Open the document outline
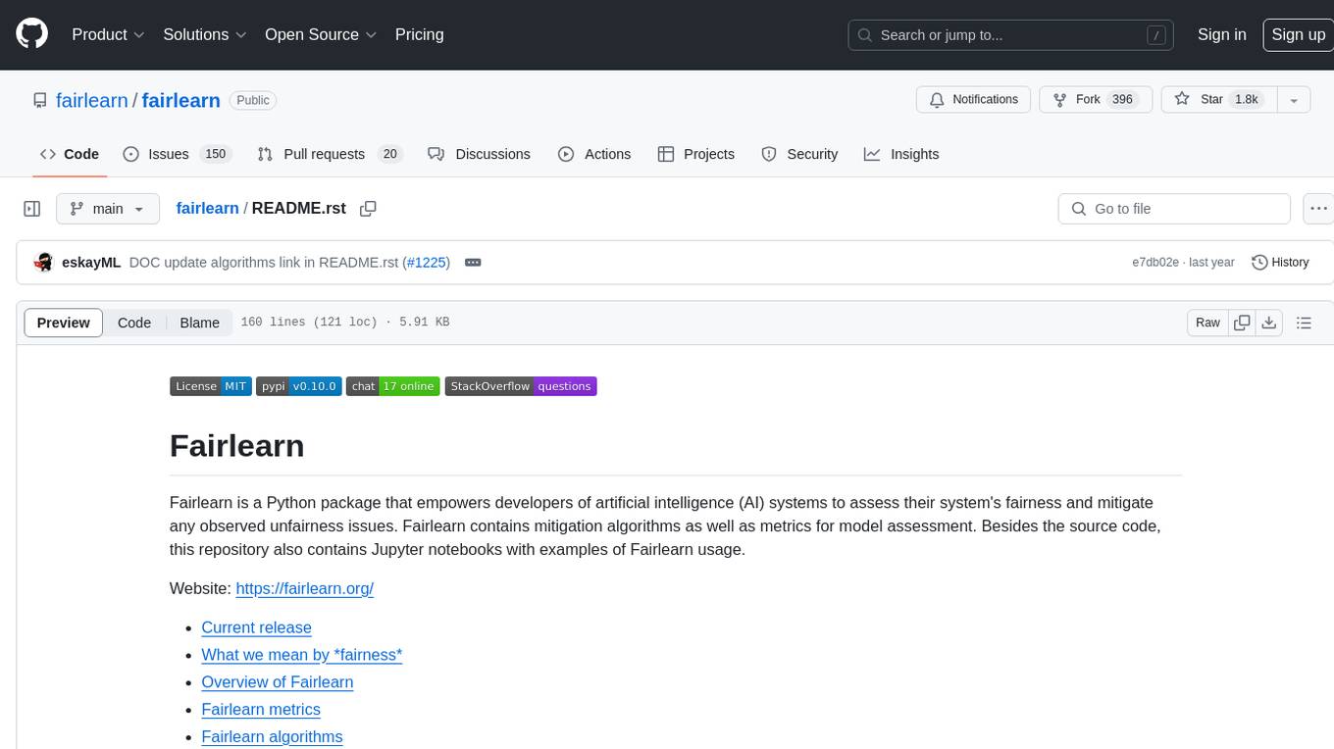 (x=1304, y=323)
